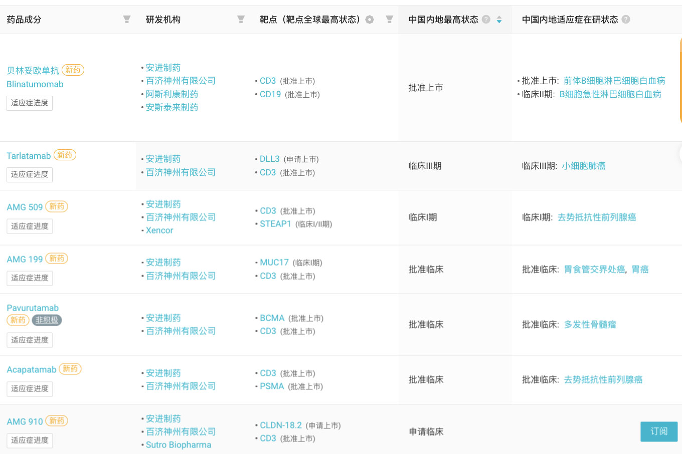
Task: Open AMG 509 drug link
Action: click(x=25, y=207)
